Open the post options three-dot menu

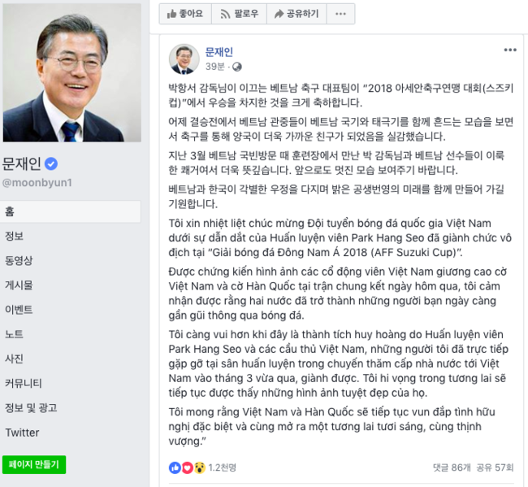point(510,50)
